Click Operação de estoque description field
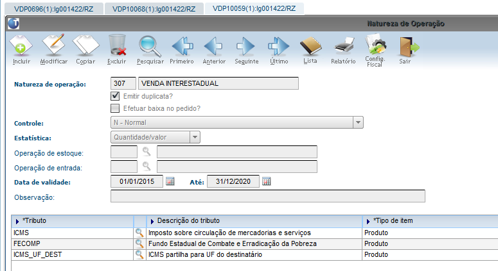The height and width of the screenshot is (271, 498). tap(237, 152)
